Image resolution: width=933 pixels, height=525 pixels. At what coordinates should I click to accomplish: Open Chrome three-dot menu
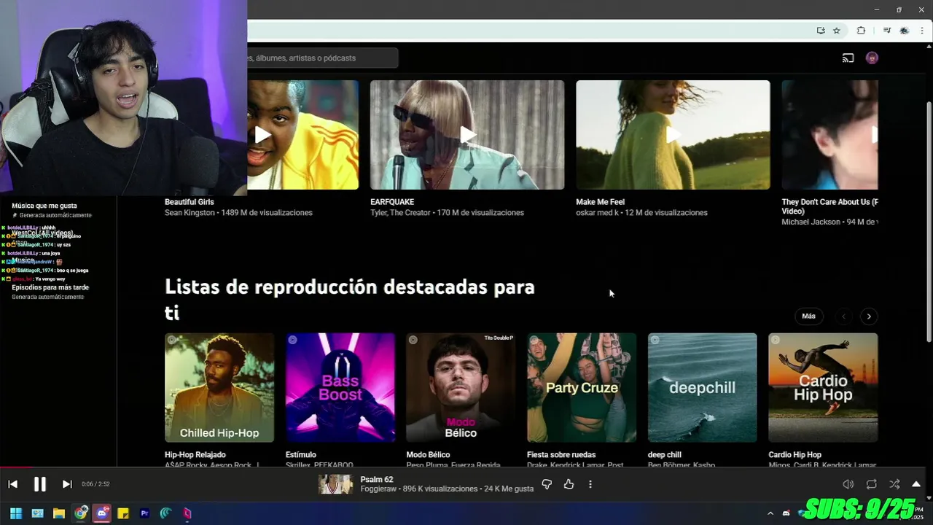pyautogui.click(x=922, y=31)
